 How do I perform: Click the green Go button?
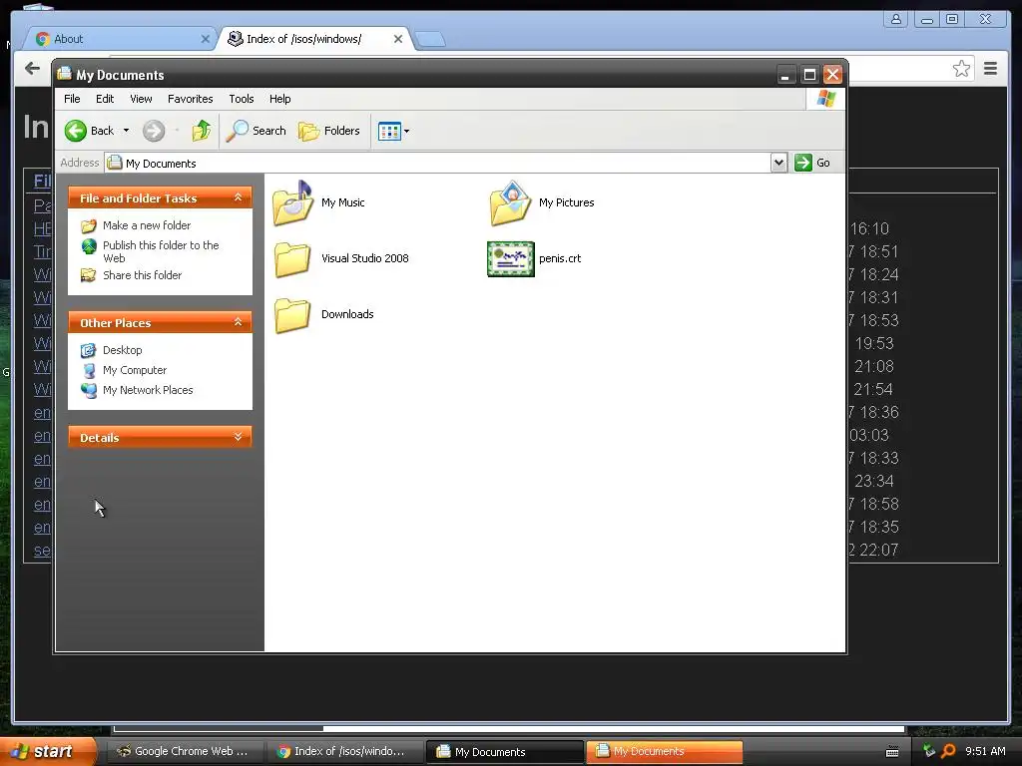point(812,163)
